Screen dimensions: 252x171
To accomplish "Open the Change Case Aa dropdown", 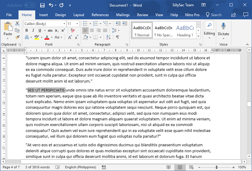I will coord(58,37).
